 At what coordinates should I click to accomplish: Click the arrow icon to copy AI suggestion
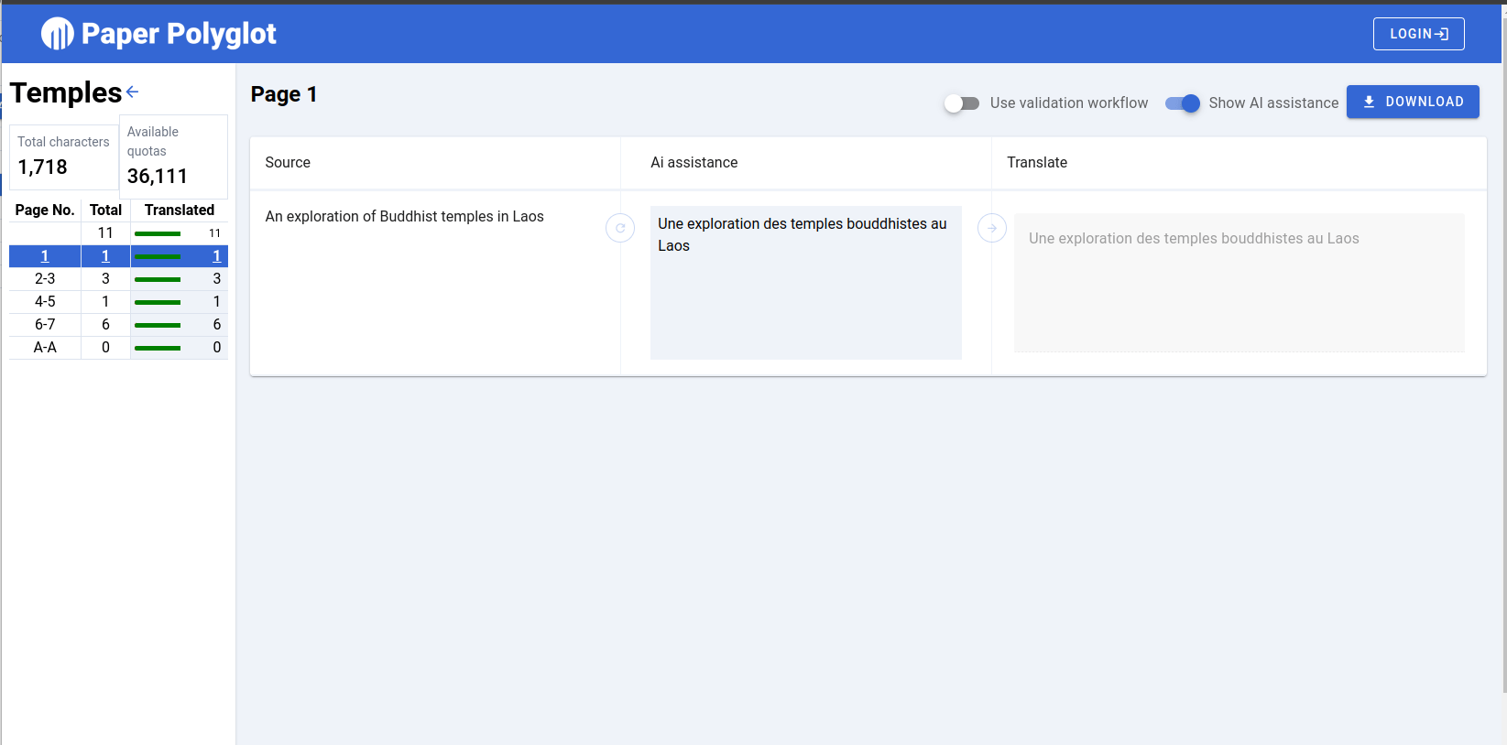point(992,228)
